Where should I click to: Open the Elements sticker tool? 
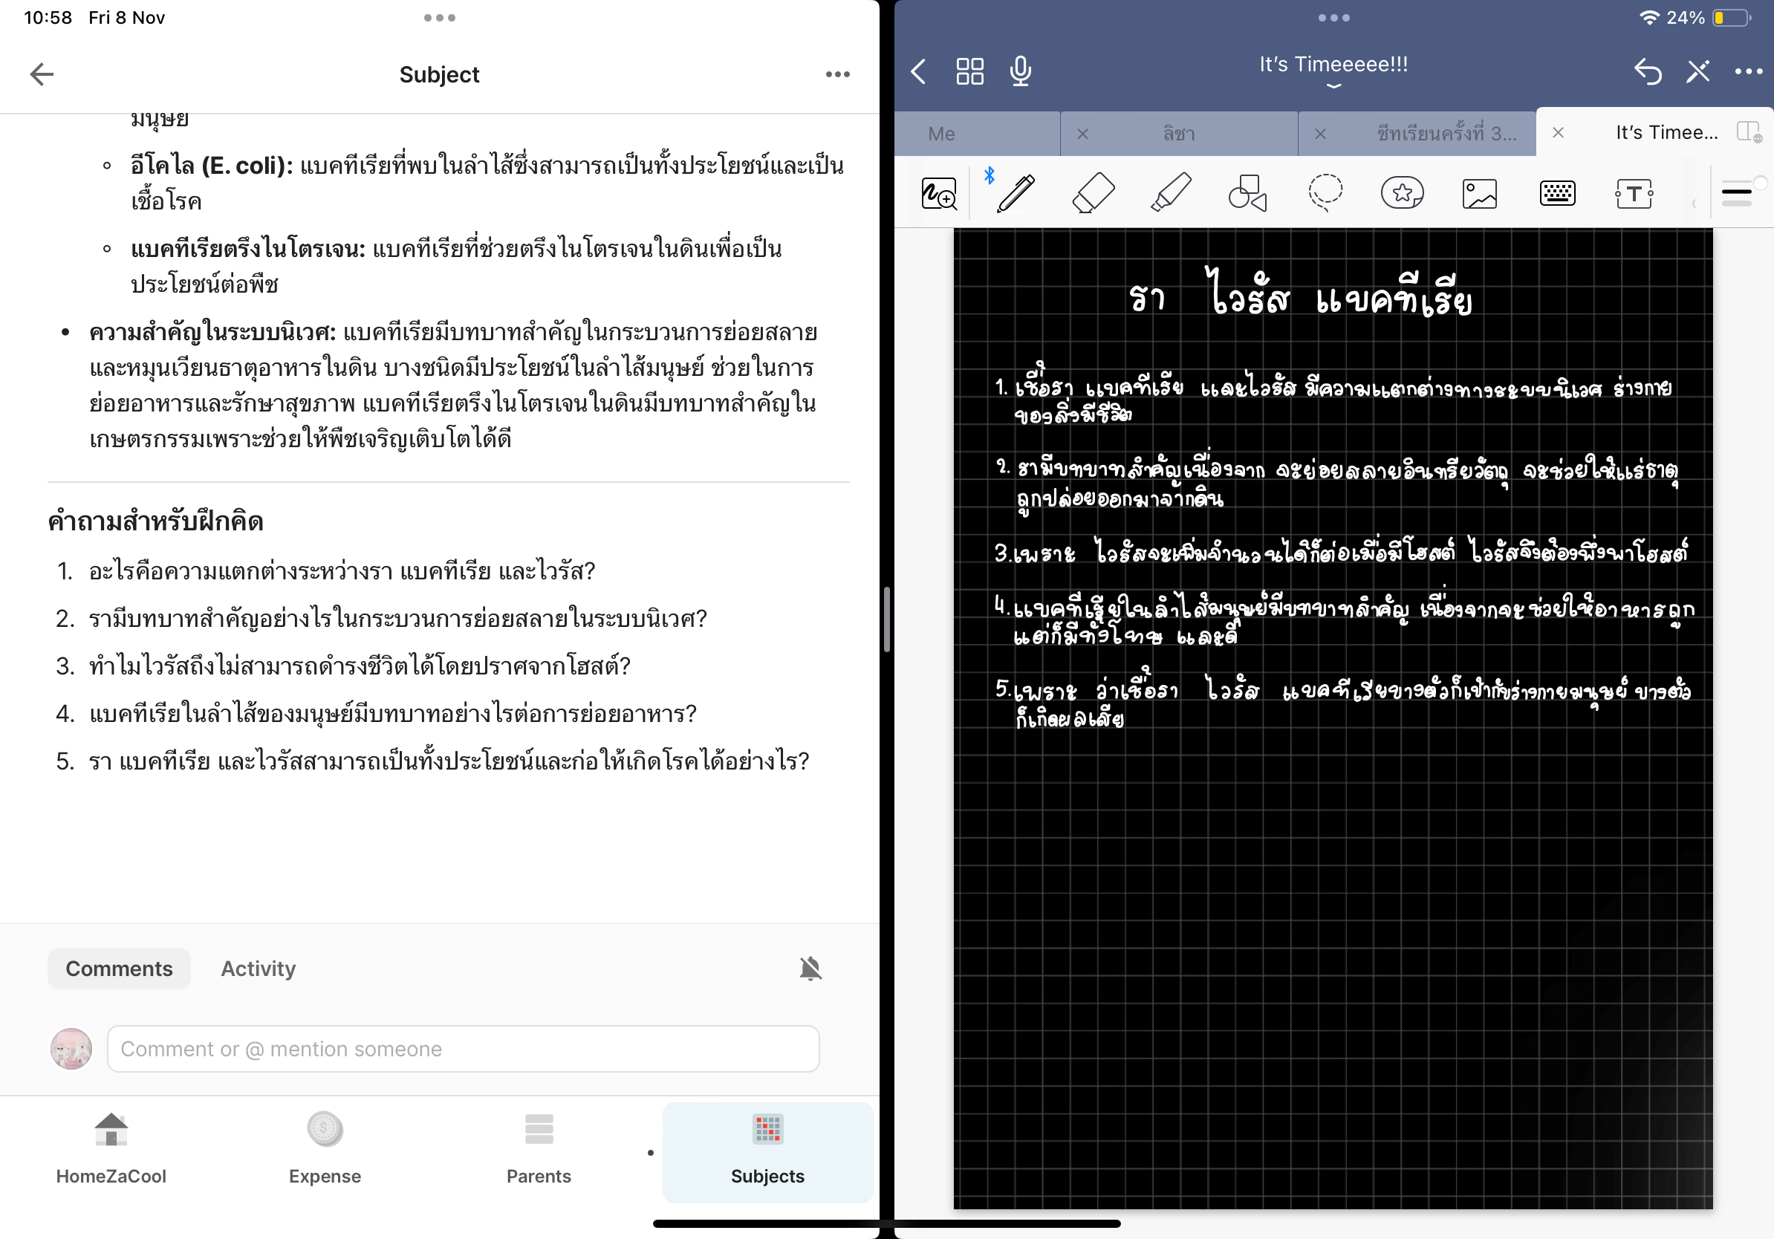point(1402,193)
